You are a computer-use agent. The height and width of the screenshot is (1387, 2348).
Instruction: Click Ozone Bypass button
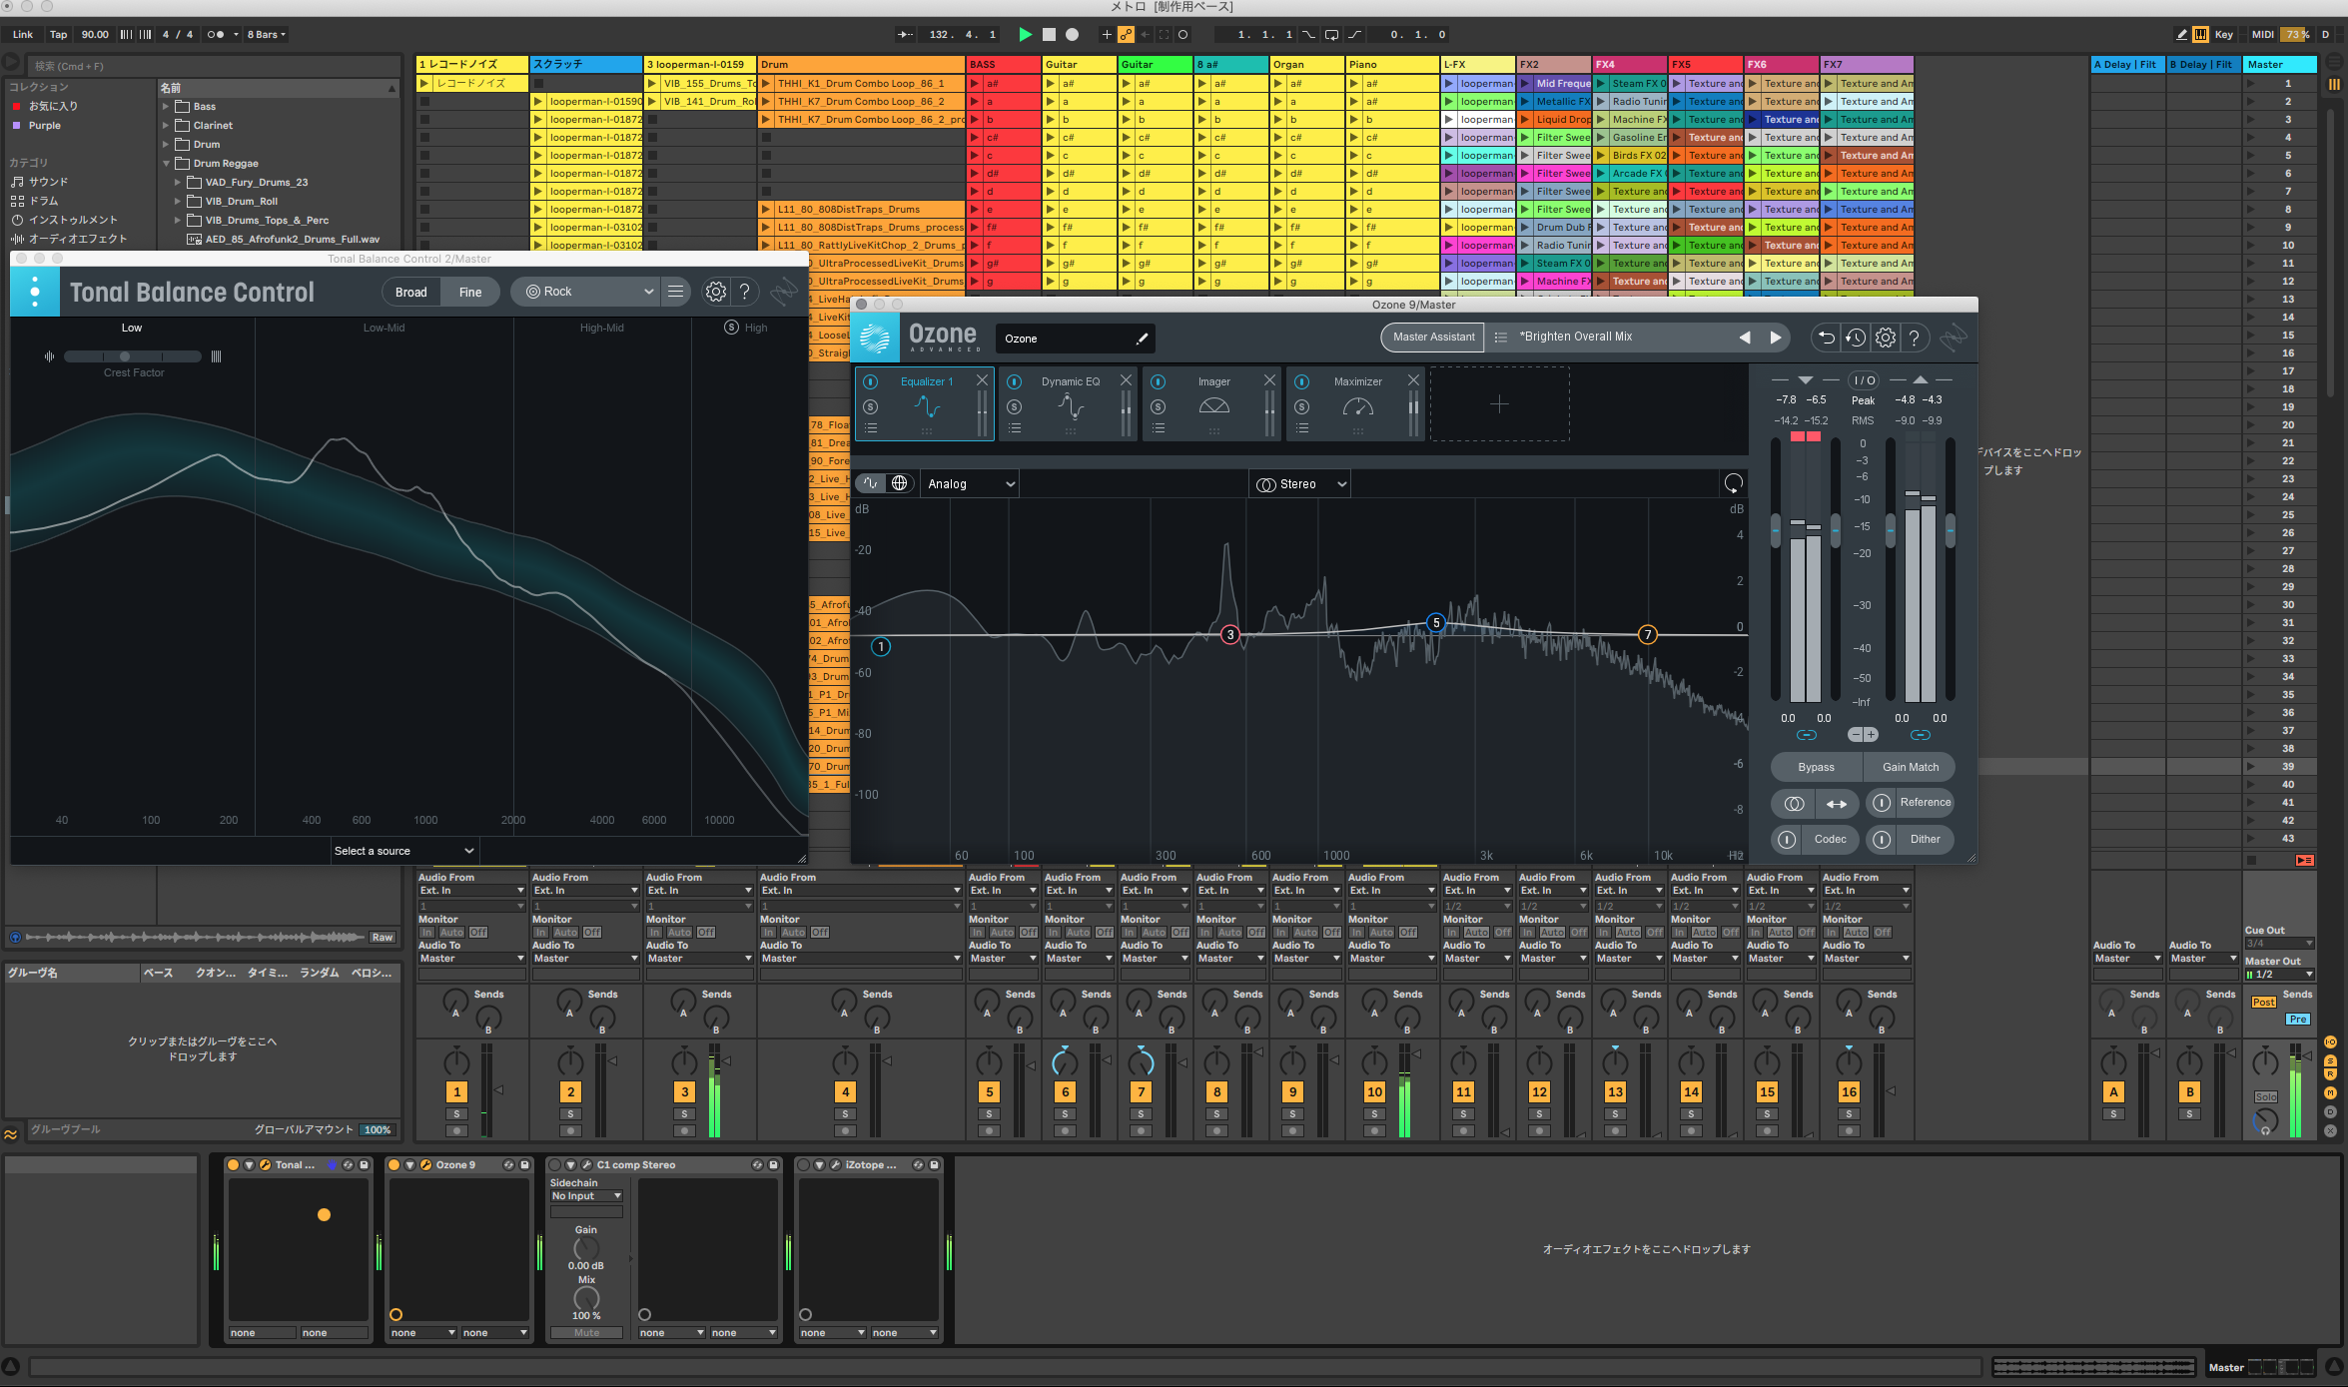click(x=1816, y=767)
